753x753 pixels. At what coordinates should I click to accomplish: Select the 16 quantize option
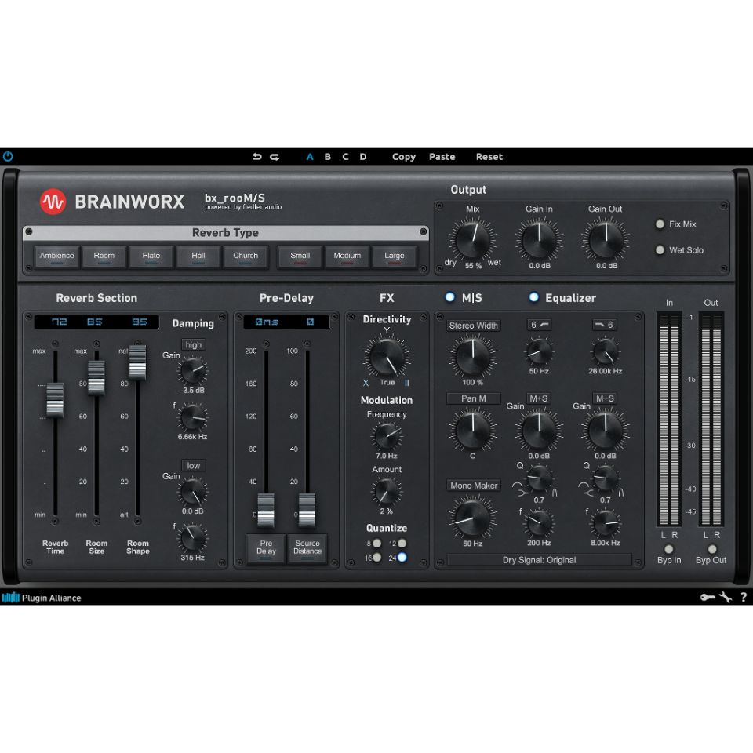click(x=377, y=557)
